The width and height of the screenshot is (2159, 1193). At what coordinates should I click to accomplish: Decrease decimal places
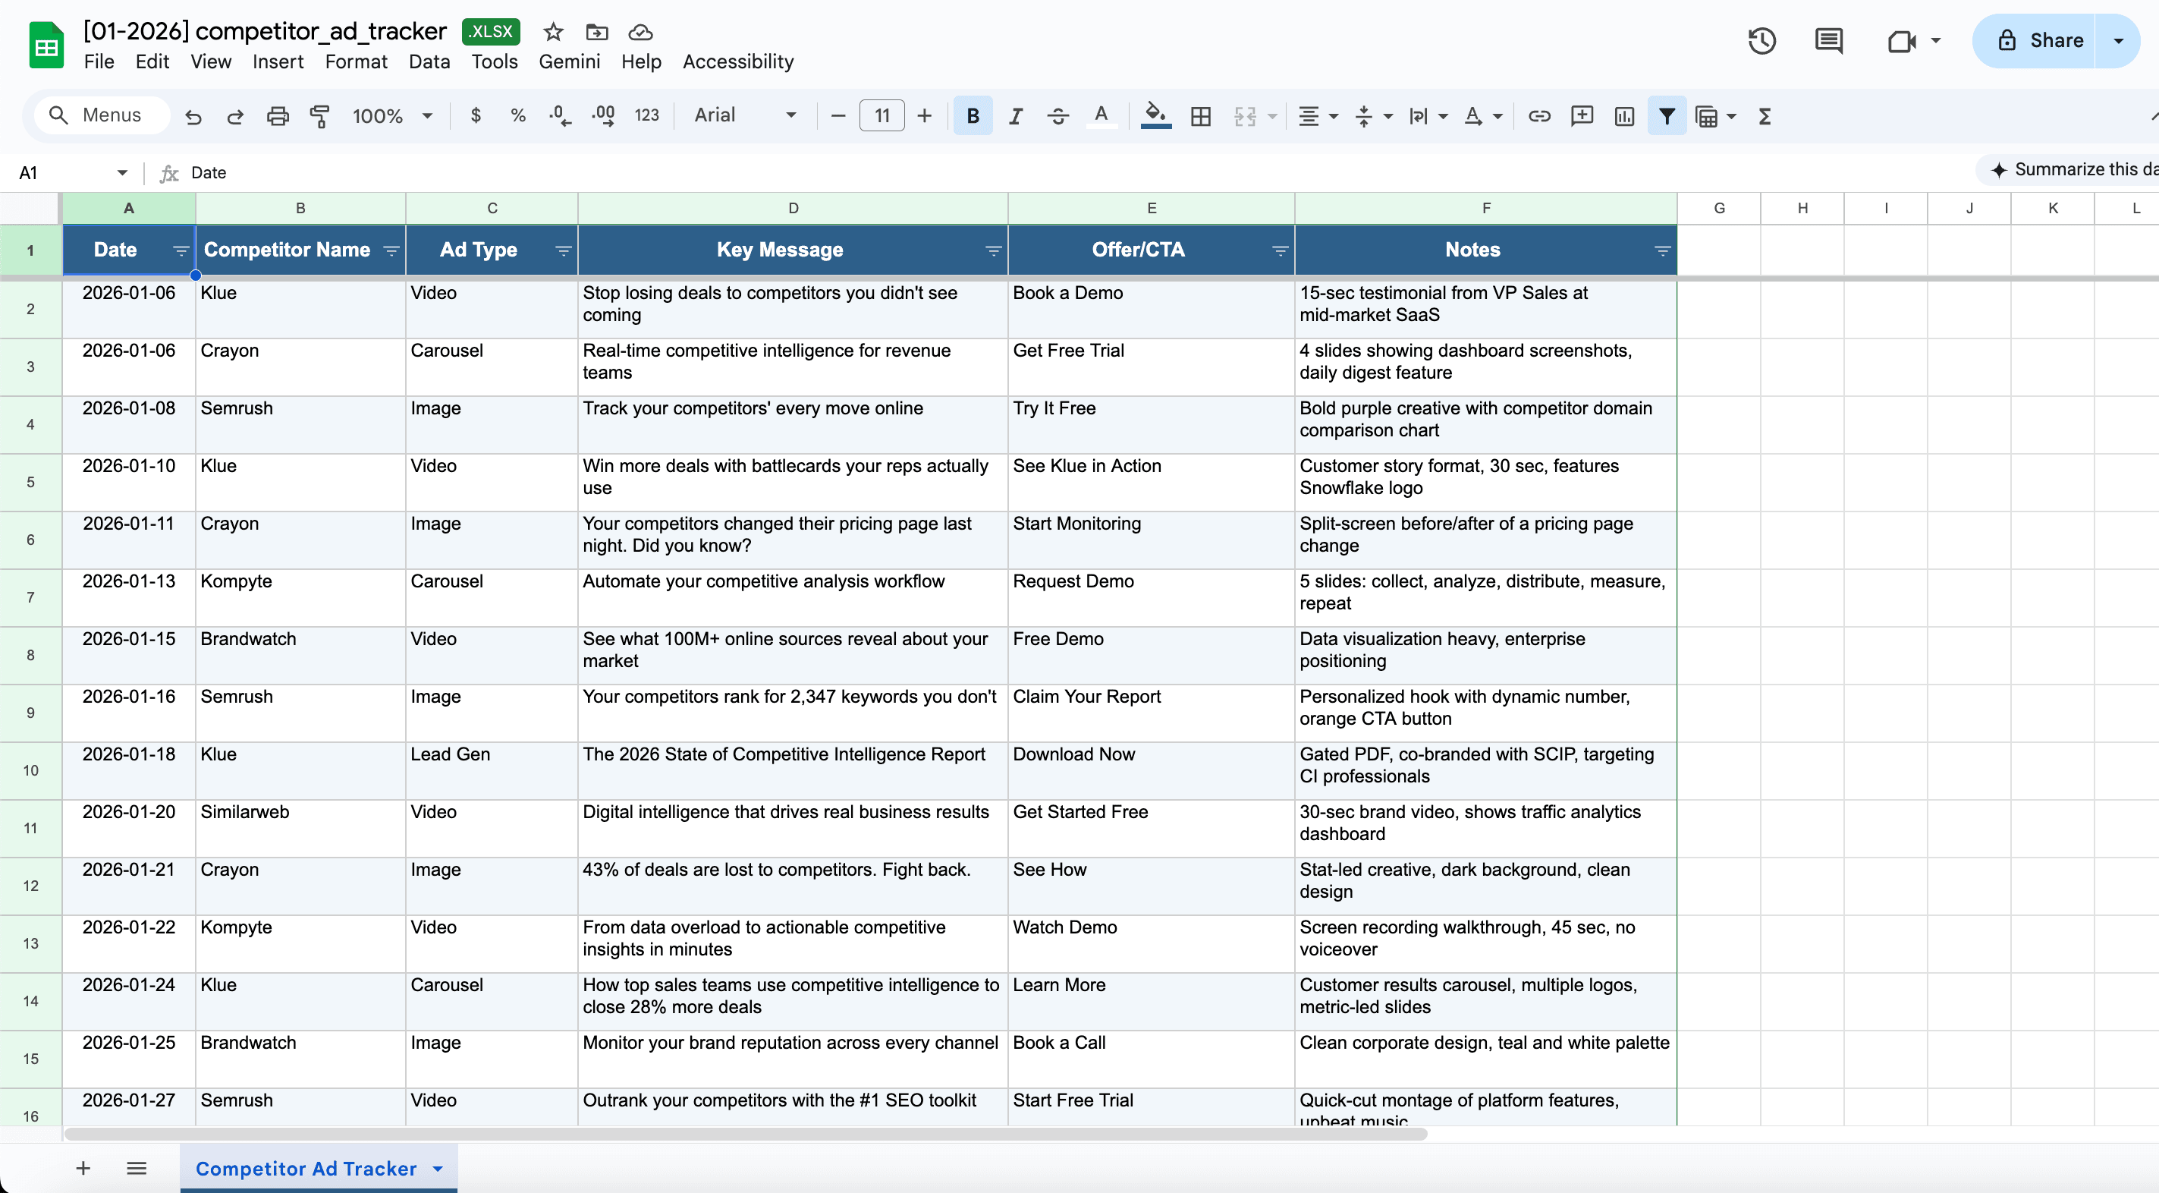(560, 115)
